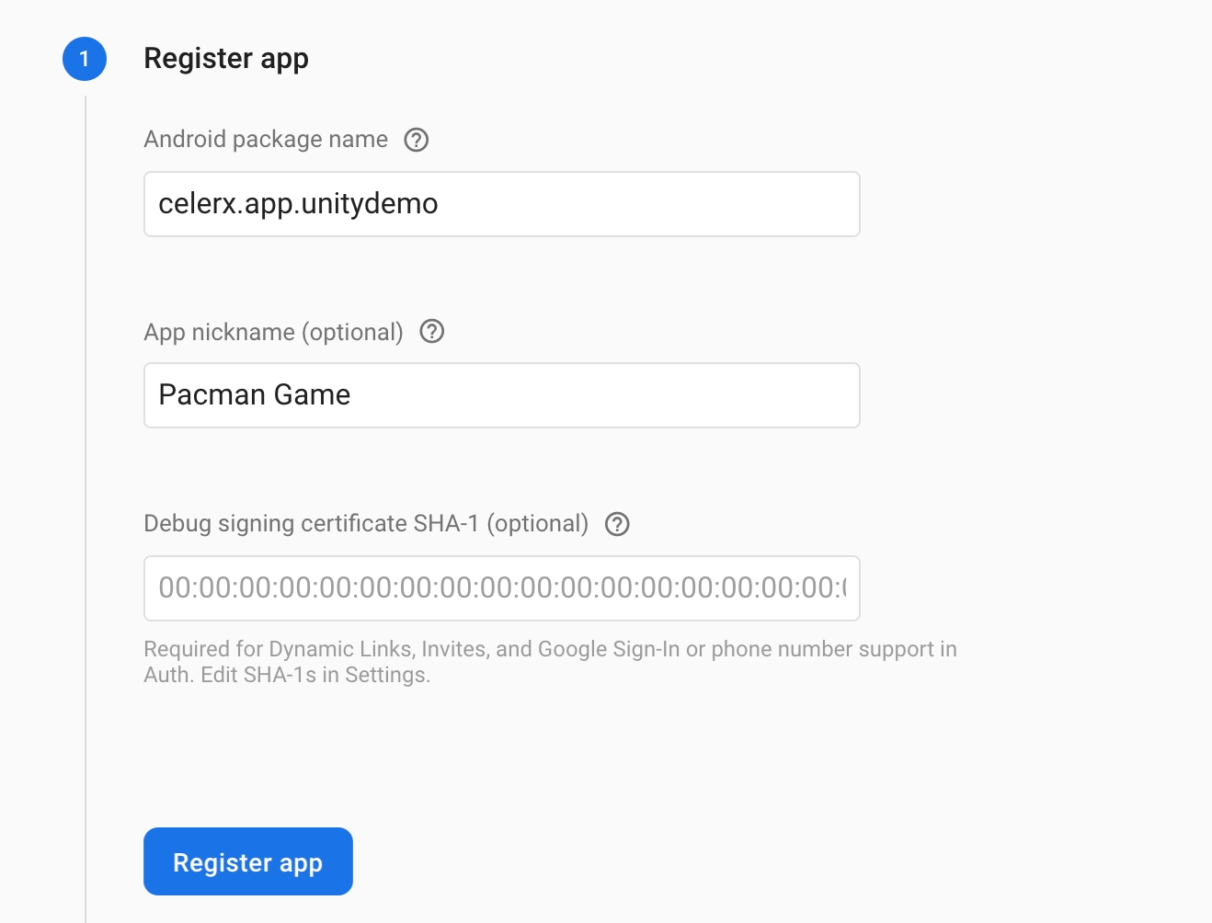Select the blue step 1 circle badge

(85, 59)
